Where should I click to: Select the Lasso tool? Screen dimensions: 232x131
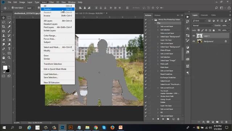click(x=3, y=22)
